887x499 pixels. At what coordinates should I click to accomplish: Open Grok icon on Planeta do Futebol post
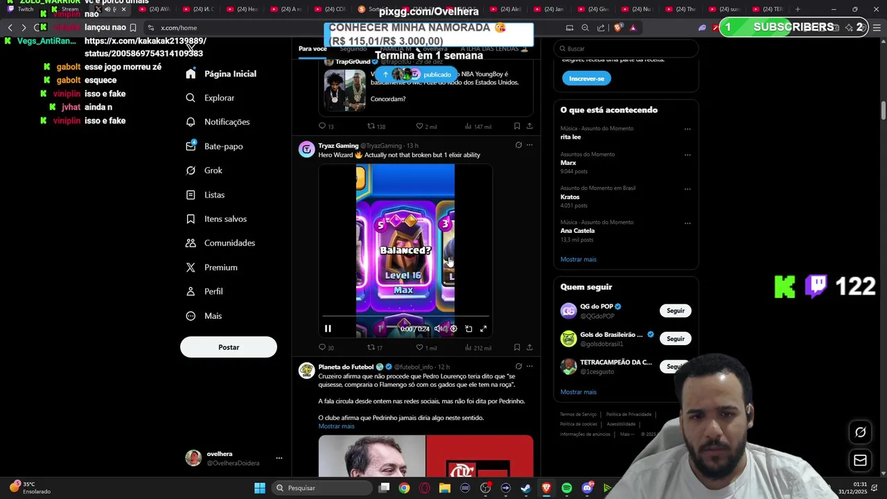point(518,367)
